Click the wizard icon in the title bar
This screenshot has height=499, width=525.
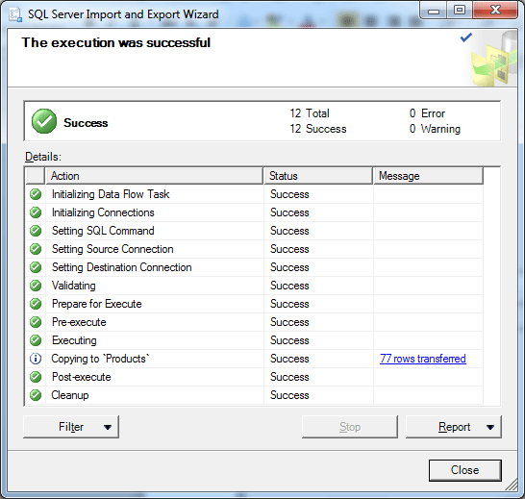click(15, 14)
